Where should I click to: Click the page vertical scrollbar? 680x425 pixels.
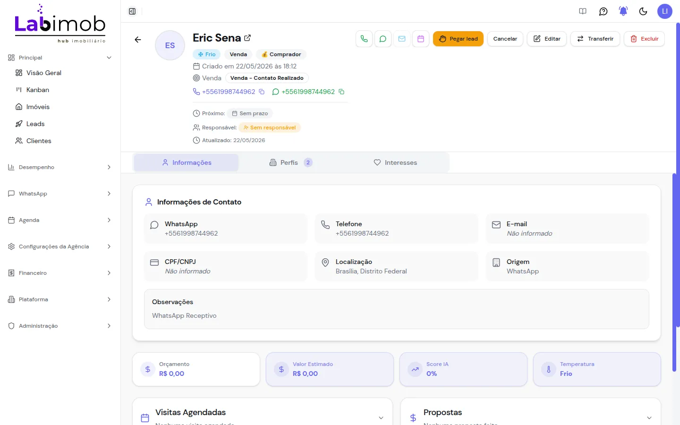point(678,175)
